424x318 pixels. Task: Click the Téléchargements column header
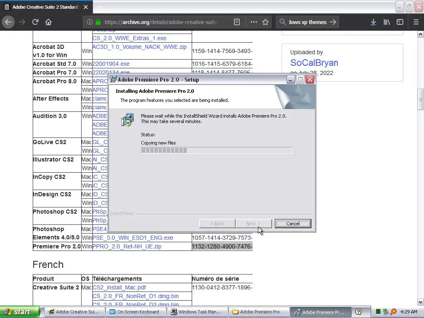point(117,279)
